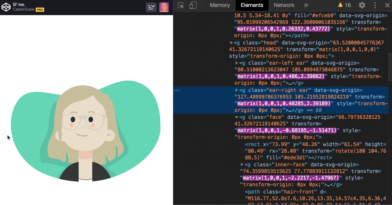Switch to the Network tab
This screenshot has height=205, width=392.
284,5
